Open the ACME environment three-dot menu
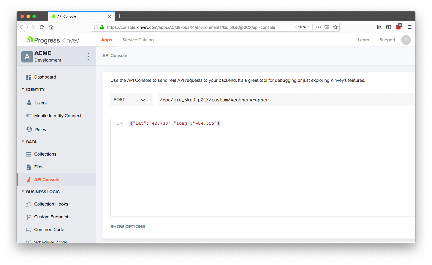Image resolution: width=432 pixels, height=265 pixels. pyautogui.click(x=88, y=57)
